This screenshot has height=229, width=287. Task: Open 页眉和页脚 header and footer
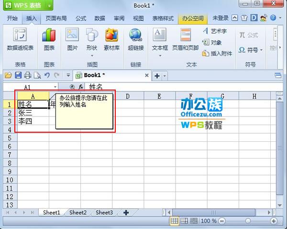[x=186, y=39]
